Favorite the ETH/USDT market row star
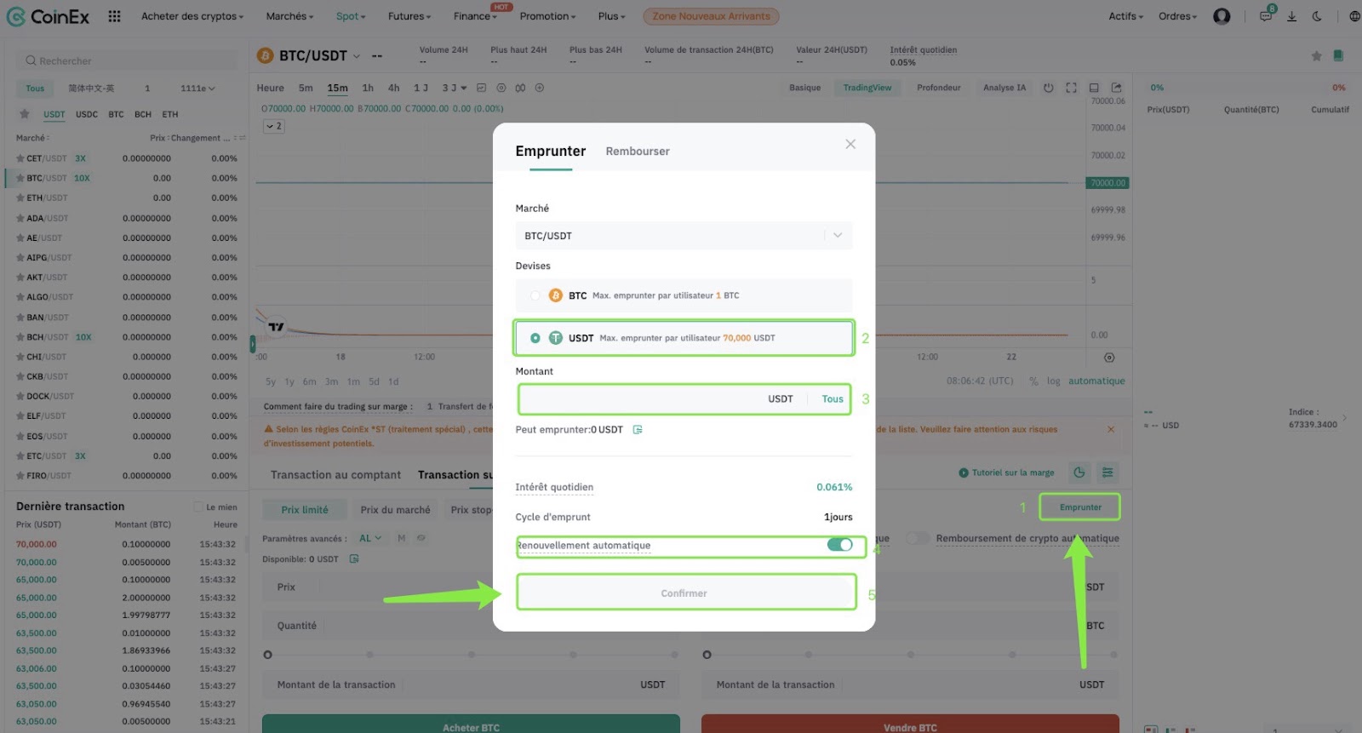Screen dimensions: 1362x733 coord(20,198)
